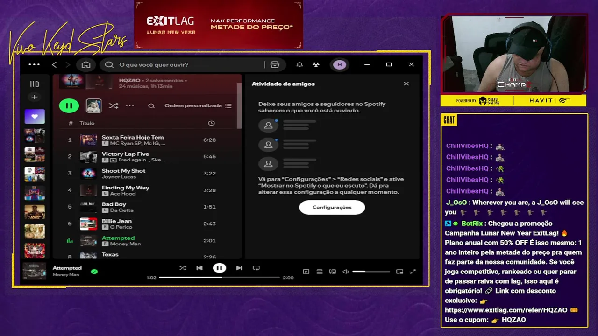Open artist link 'Da Getta'

coord(121,210)
